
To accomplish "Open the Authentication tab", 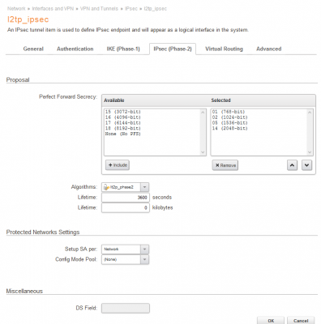I will pos(75,49).
